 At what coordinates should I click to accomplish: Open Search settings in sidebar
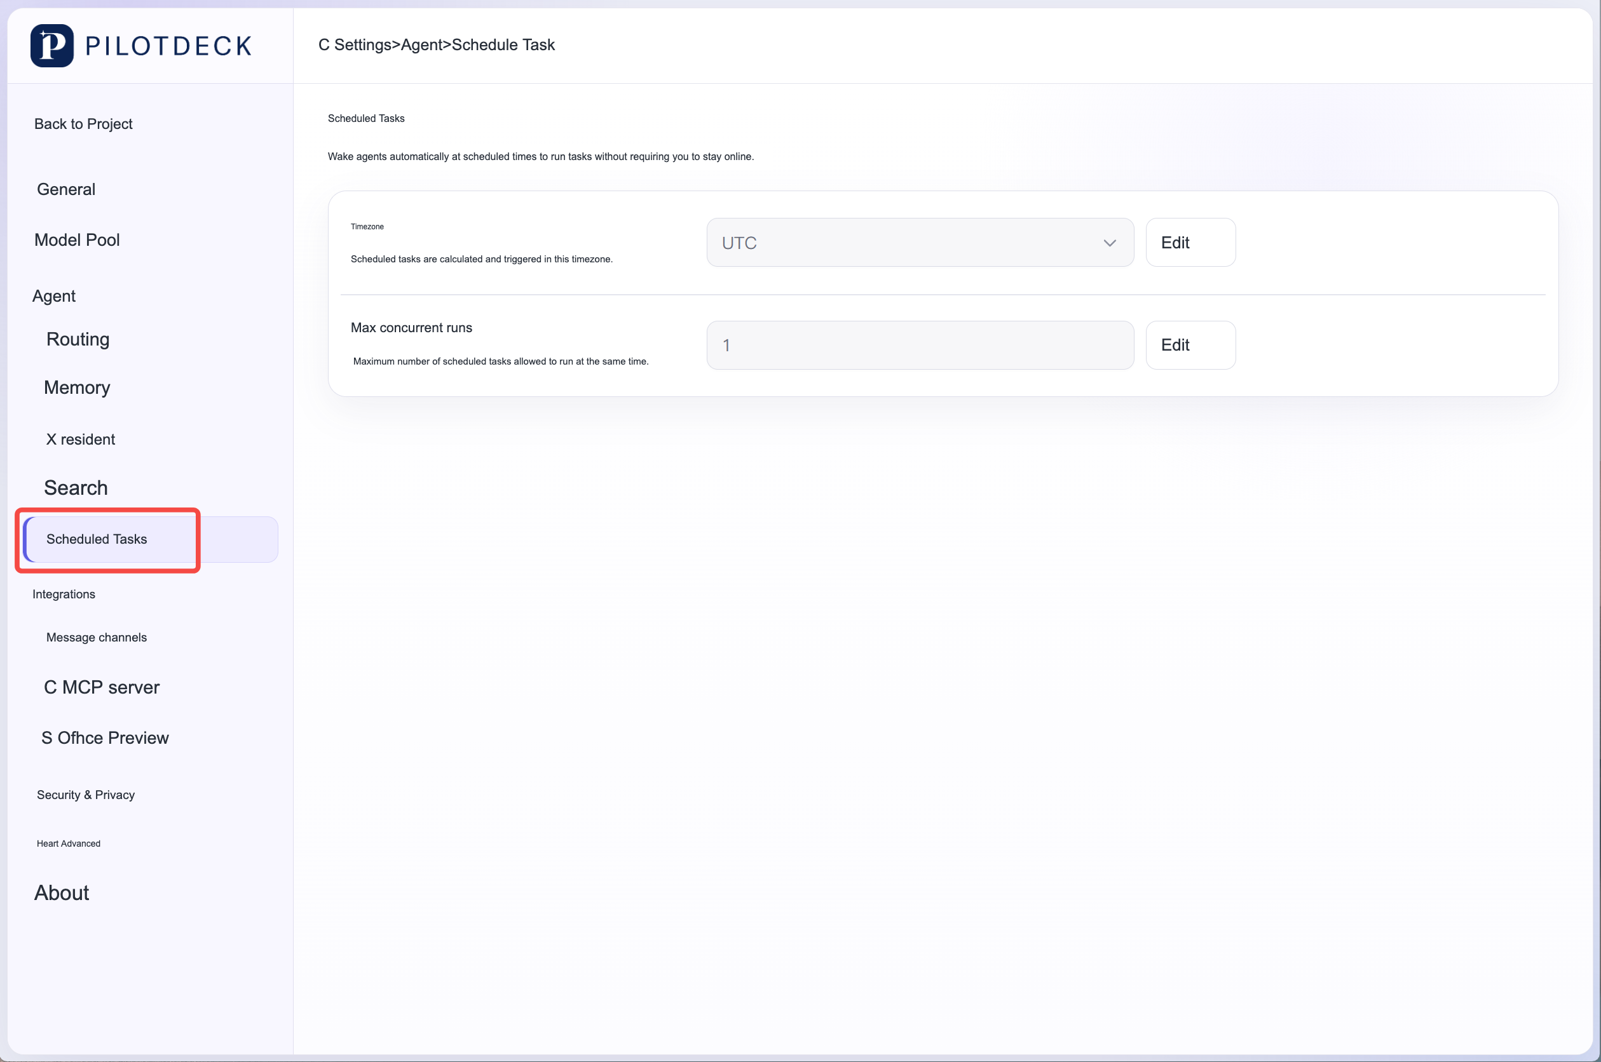[76, 488]
